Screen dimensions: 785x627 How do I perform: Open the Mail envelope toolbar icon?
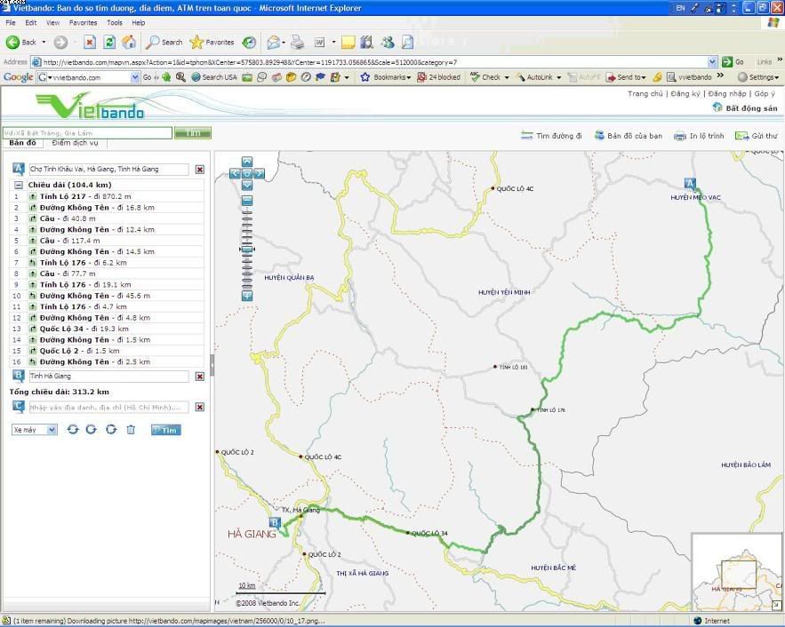tap(273, 43)
